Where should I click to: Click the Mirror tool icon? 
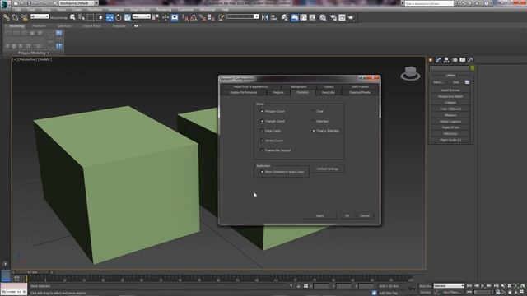tap(265, 17)
